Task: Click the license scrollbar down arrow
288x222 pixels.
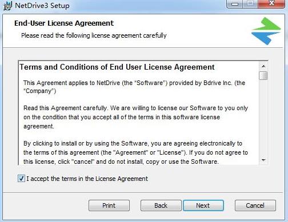Action: pyautogui.click(x=263, y=160)
